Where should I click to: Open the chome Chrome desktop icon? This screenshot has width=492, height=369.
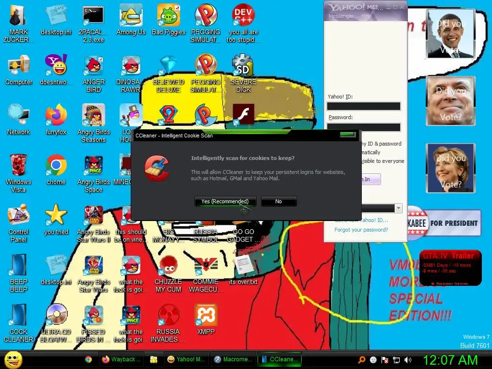point(56,170)
